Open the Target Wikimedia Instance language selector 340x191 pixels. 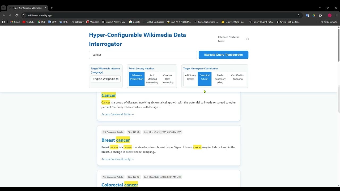tap(105, 79)
